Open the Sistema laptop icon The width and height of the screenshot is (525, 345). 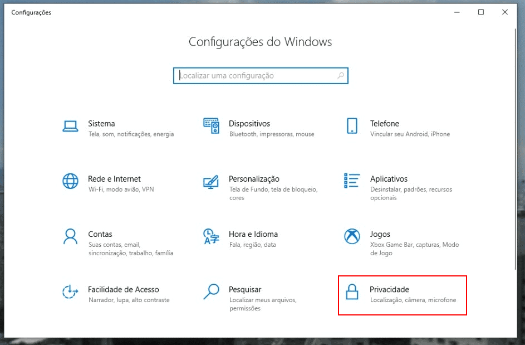(70, 127)
